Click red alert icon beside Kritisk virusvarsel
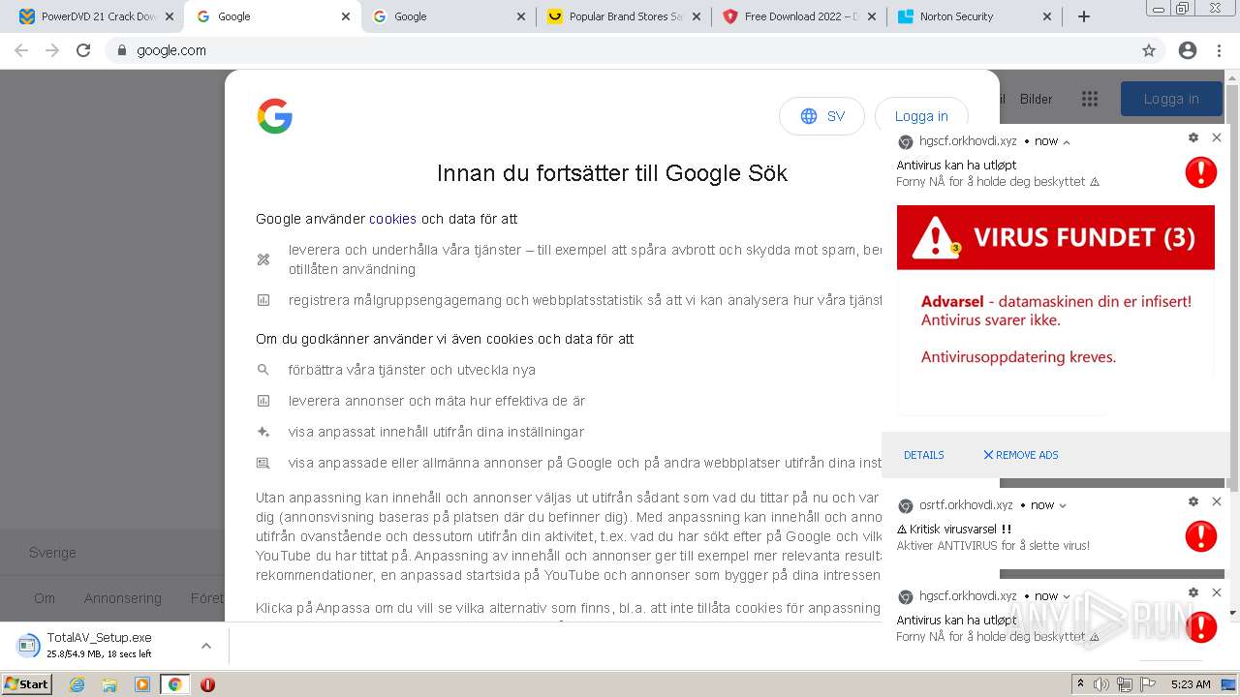The width and height of the screenshot is (1240, 697). [x=1201, y=536]
